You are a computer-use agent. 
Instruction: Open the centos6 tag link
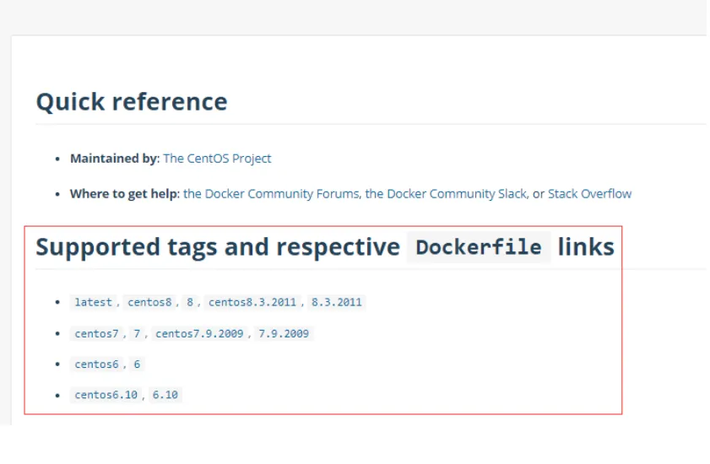96,364
